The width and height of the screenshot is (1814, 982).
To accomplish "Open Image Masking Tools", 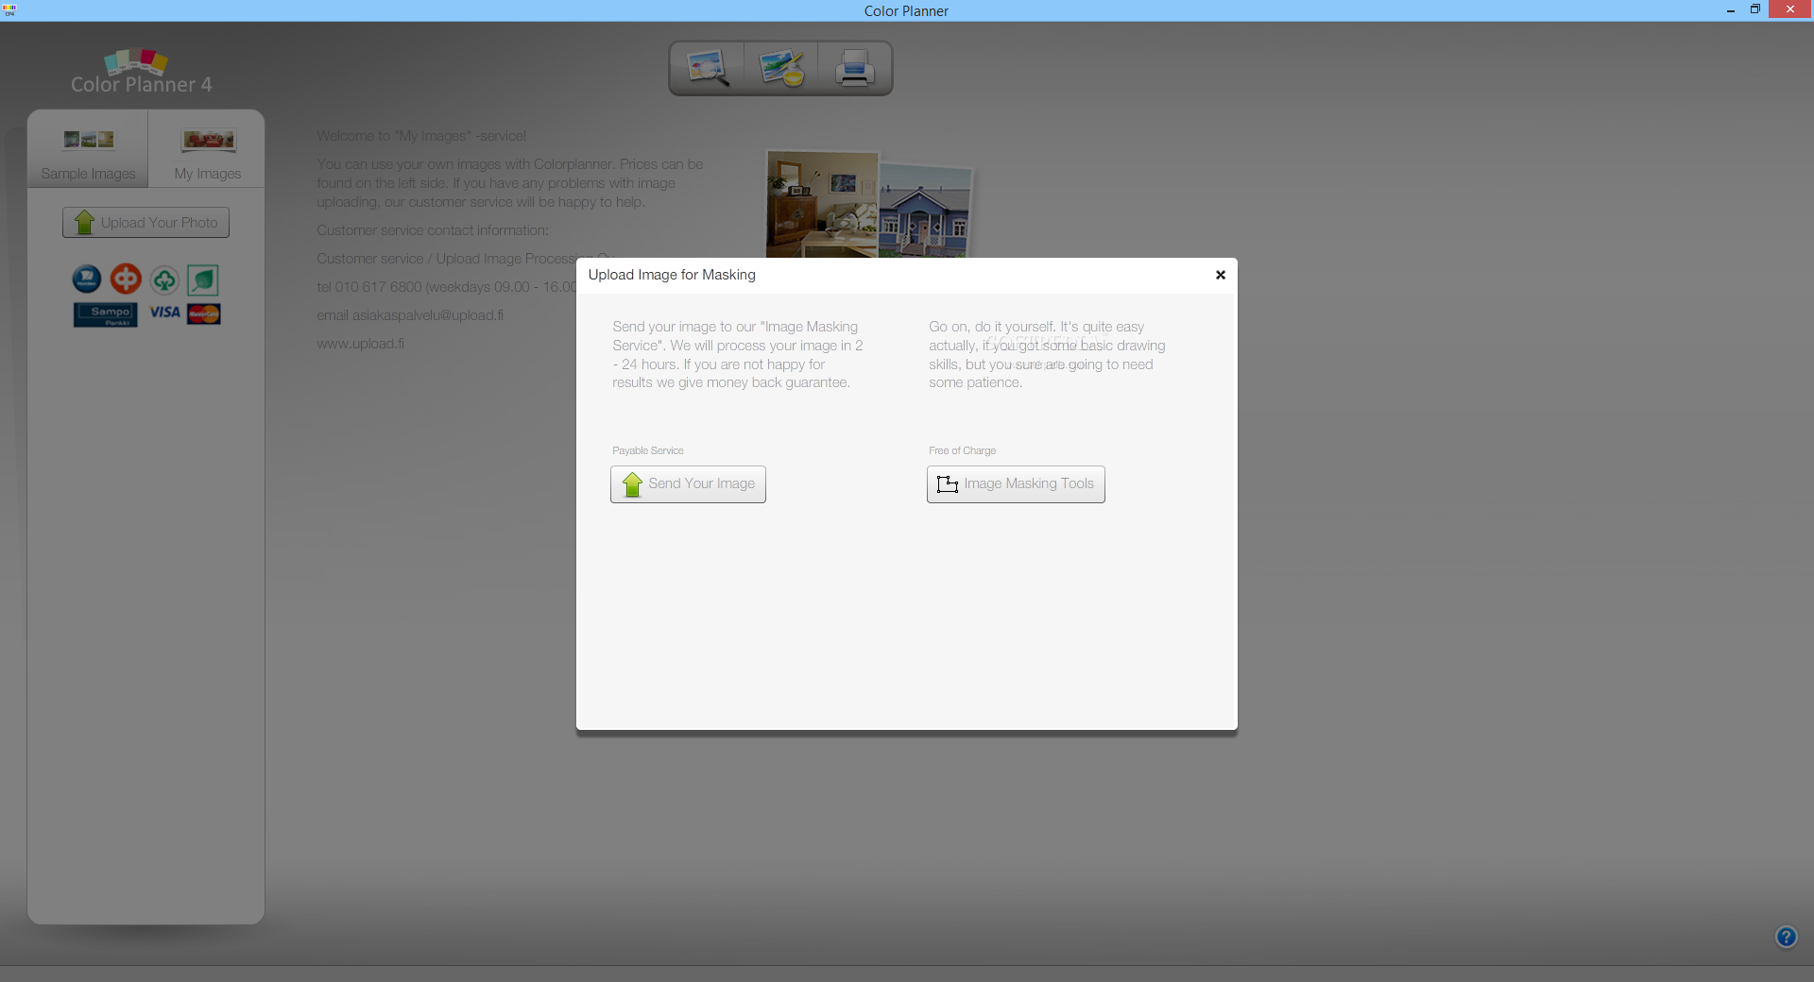I will pos(1016,484).
